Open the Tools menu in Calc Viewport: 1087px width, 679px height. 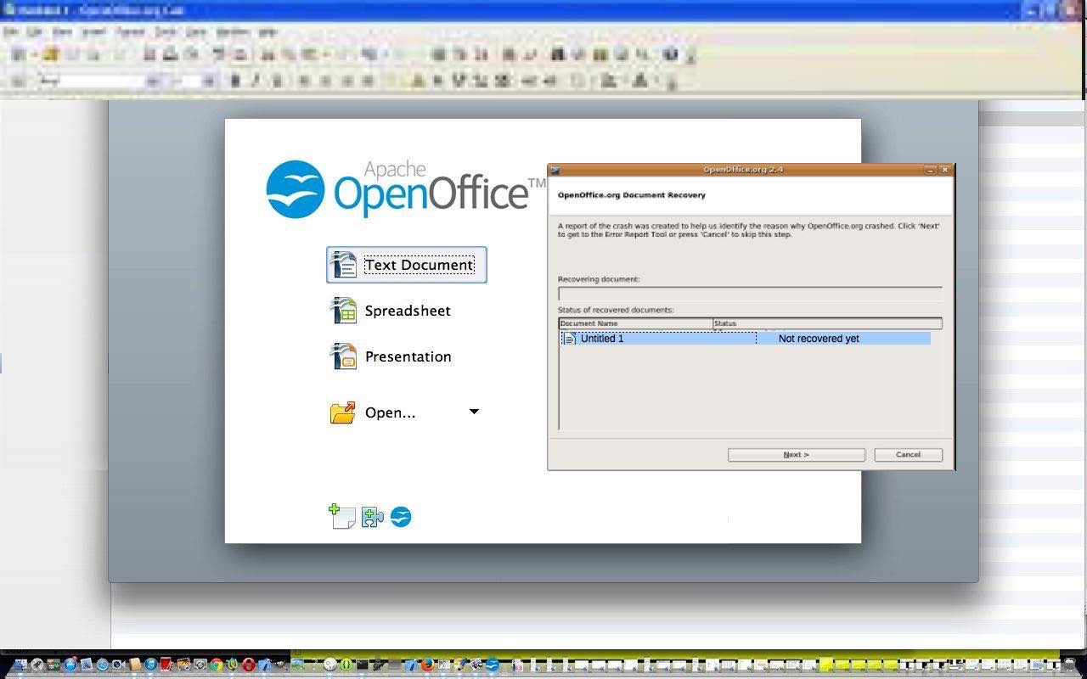pyautogui.click(x=165, y=31)
